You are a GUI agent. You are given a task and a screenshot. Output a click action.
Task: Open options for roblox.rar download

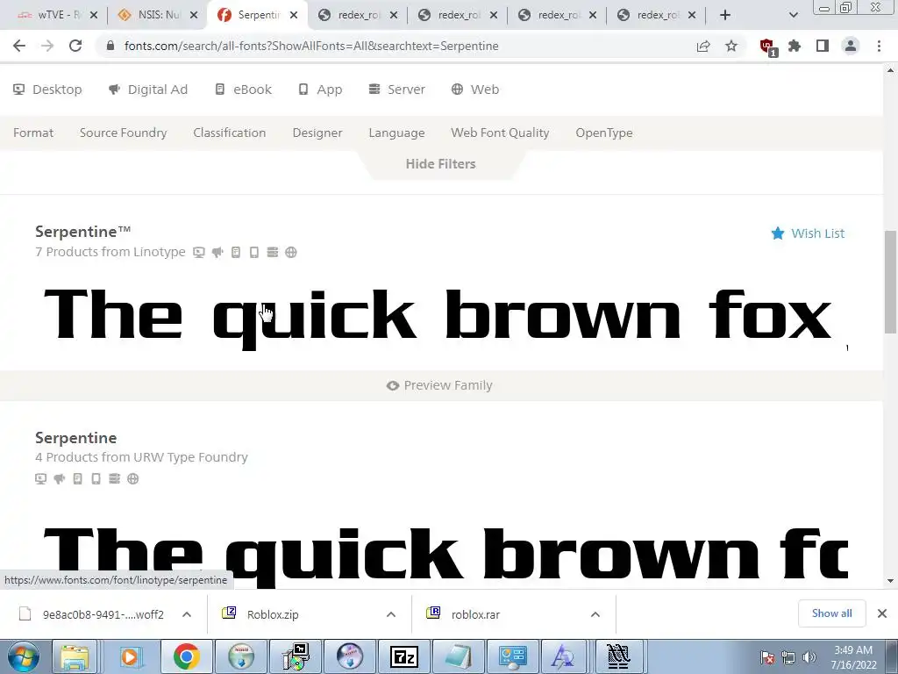click(x=595, y=614)
